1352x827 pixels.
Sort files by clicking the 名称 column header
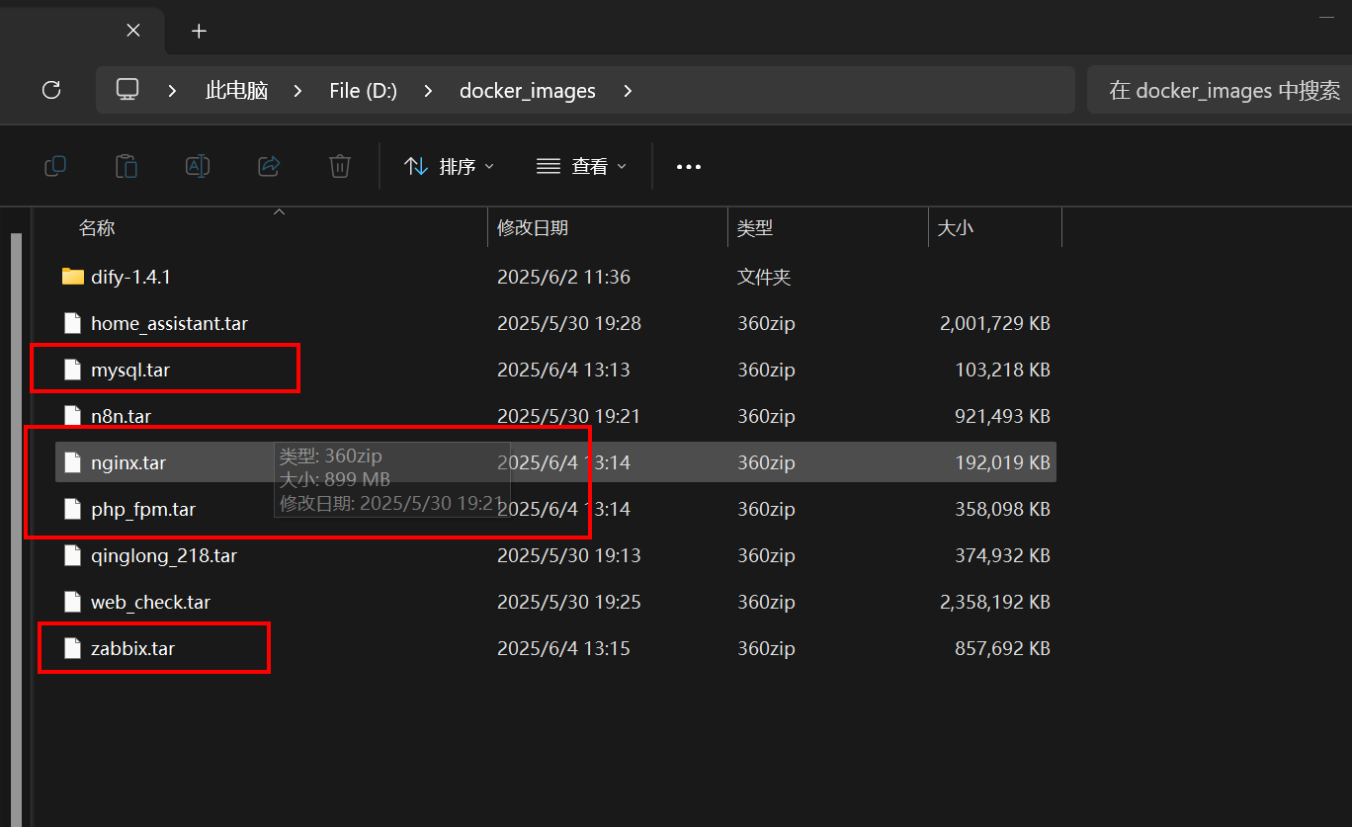pyautogui.click(x=97, y=227)
